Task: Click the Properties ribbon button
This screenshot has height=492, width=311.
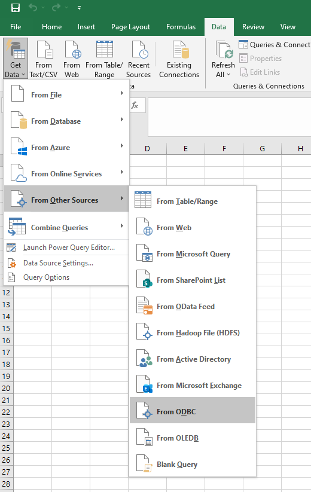Action: pos(261,59)
